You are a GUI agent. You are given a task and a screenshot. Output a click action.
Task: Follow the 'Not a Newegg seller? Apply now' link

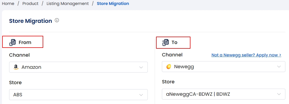click(246, 55)
